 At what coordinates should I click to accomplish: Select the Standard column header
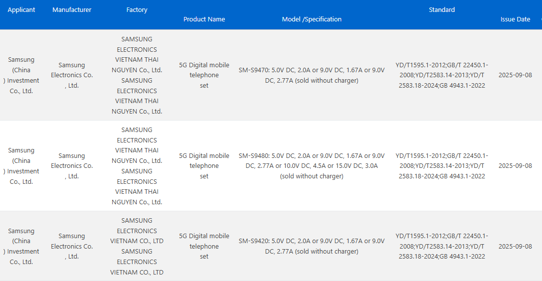point(441,10)
